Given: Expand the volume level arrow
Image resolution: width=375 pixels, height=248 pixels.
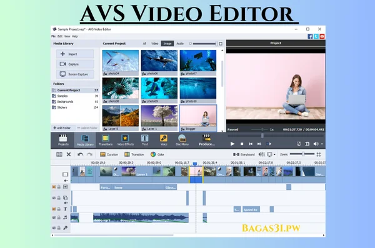Looking at the screenshot, I should pyautogui.click(x=322, y=144).
